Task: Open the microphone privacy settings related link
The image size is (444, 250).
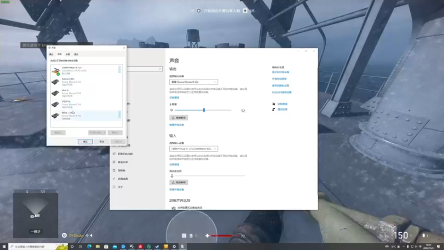Action: 281,86
